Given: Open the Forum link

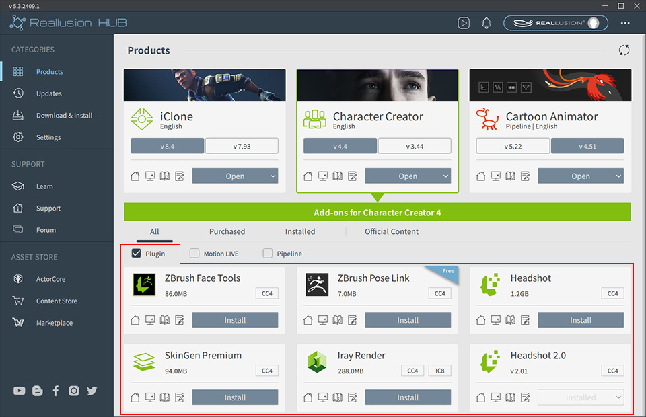Looking at the screenshot, I should pos(46,230).
